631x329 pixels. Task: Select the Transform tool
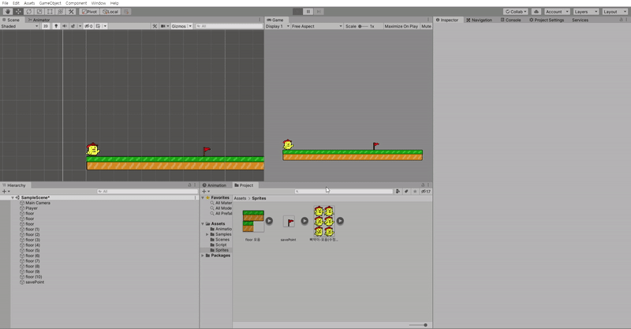pyautogui.click(x=61, y=12)
